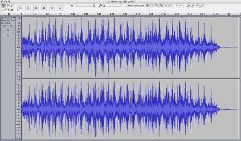Click the microphone input level icon
Viewport: 241px width, 141px height.
tap(100, 6)
